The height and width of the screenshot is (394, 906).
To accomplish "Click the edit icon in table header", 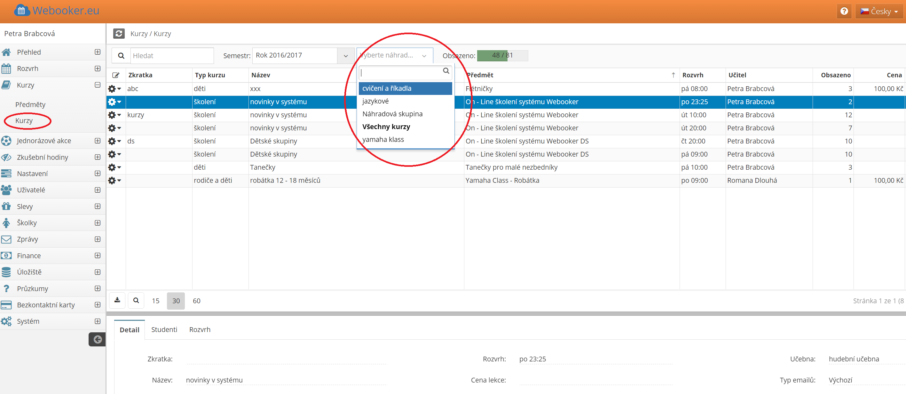I will pos(116,75).
